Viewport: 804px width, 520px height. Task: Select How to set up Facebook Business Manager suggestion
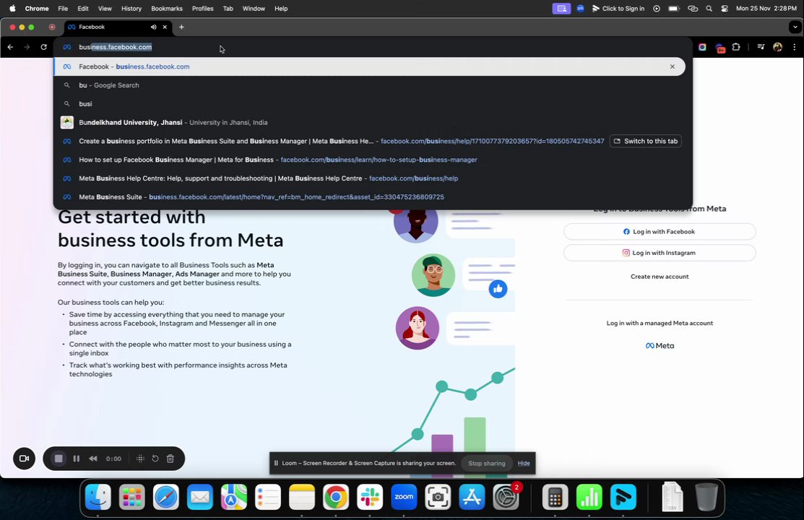coord(369,160)
